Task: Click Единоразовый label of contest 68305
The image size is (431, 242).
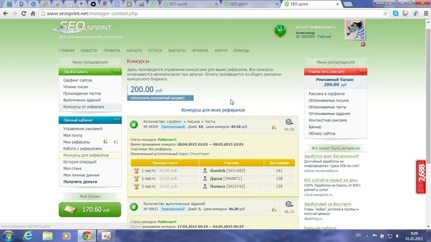Action: 173,127
